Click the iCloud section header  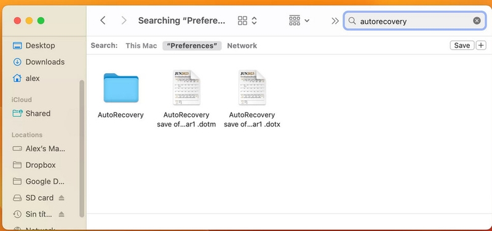[22, 100]
